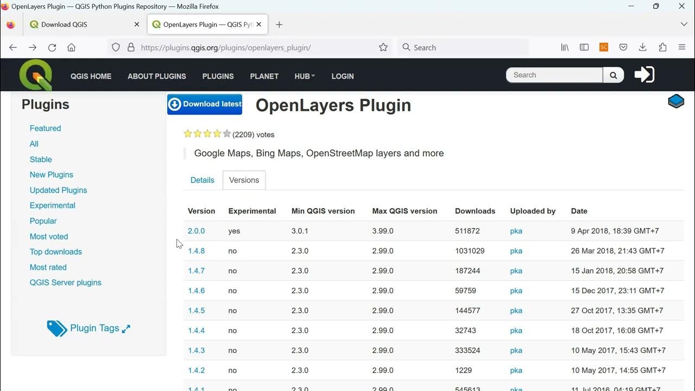Click the Firefox URL address bar

(x=251, y=48)
